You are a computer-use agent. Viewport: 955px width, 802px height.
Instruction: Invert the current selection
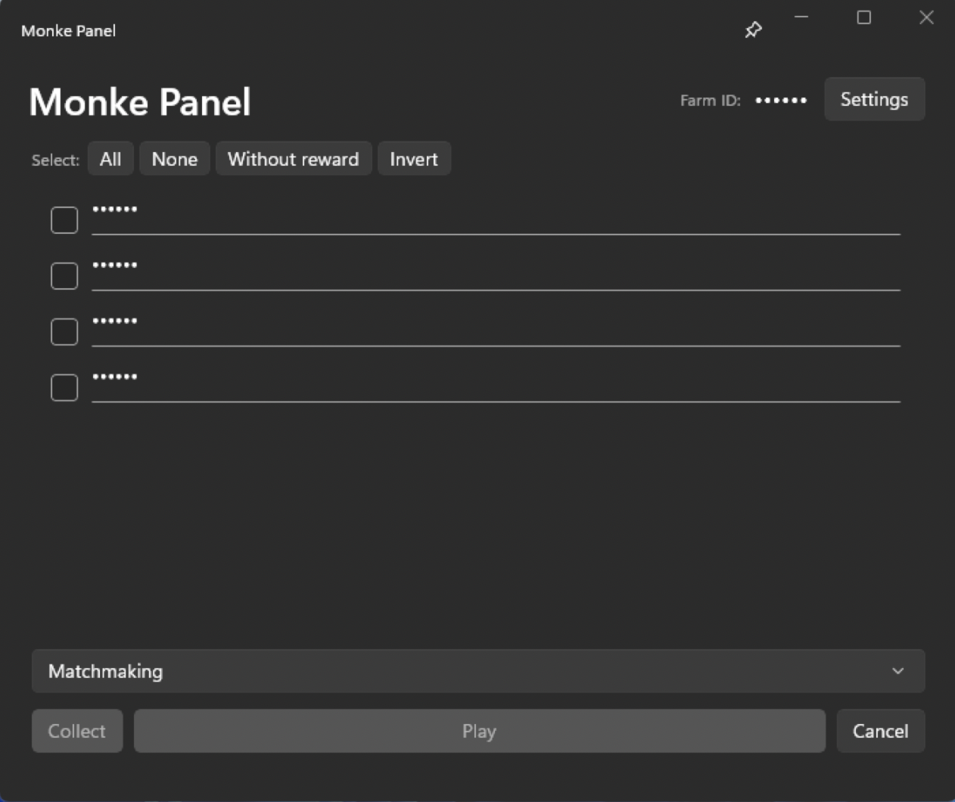(x=414, y=159)
